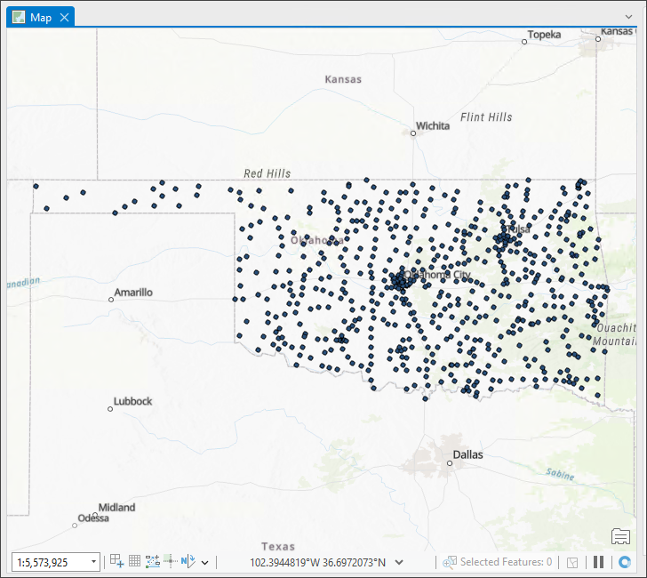Toggle the map Grid icon
Viewport: 647px width, 578px height.
click(134, 561)
